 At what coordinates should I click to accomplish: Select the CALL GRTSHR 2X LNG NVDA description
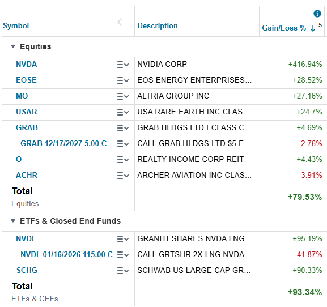click(x=194, y=254)
